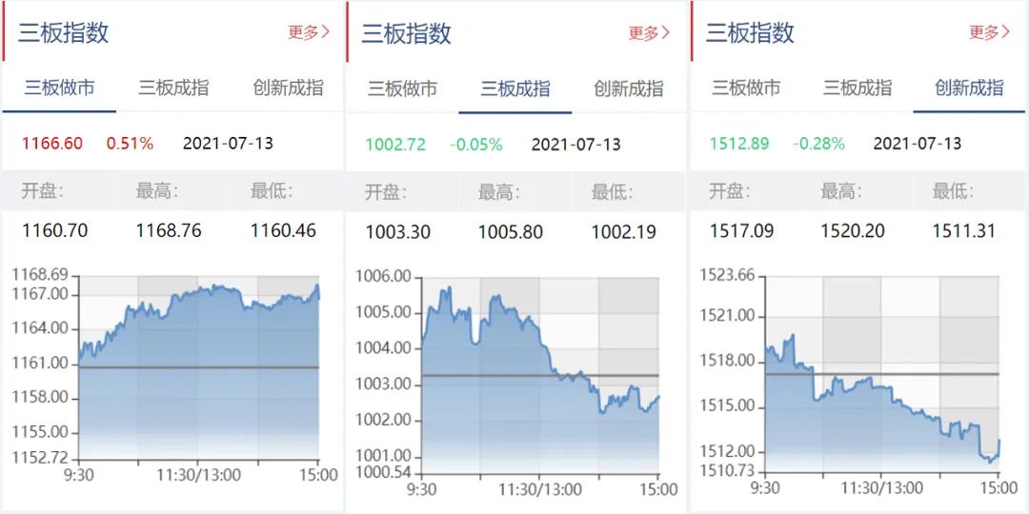The image size is (1029, 514).
Task: Switch to 创新成指 tab in the 1166.60 panel
Action: point(288,88)
